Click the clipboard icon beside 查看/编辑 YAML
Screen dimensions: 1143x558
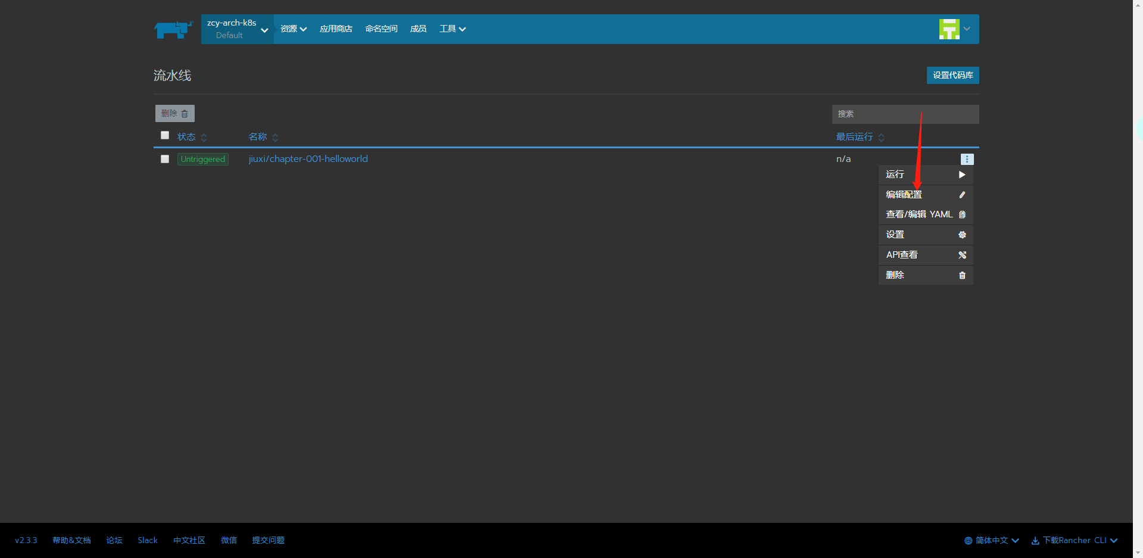[x=962, y=214]
